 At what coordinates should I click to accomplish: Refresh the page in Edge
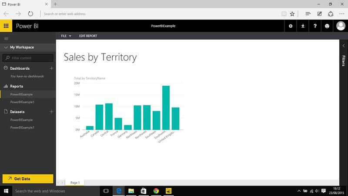(x=30, y=14)
